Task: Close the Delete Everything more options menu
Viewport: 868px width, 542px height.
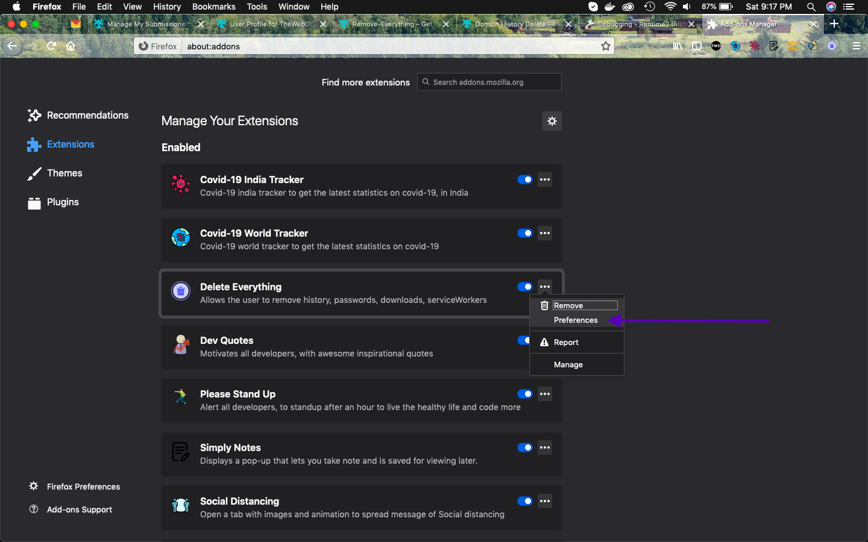Action: coord(545,287)
